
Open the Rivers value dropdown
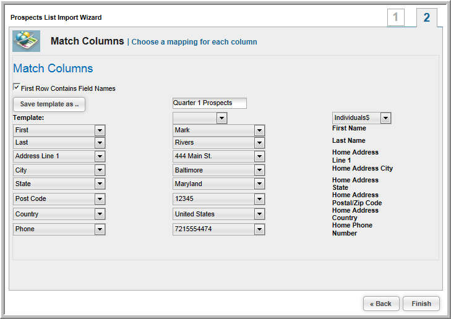(218, 143)
